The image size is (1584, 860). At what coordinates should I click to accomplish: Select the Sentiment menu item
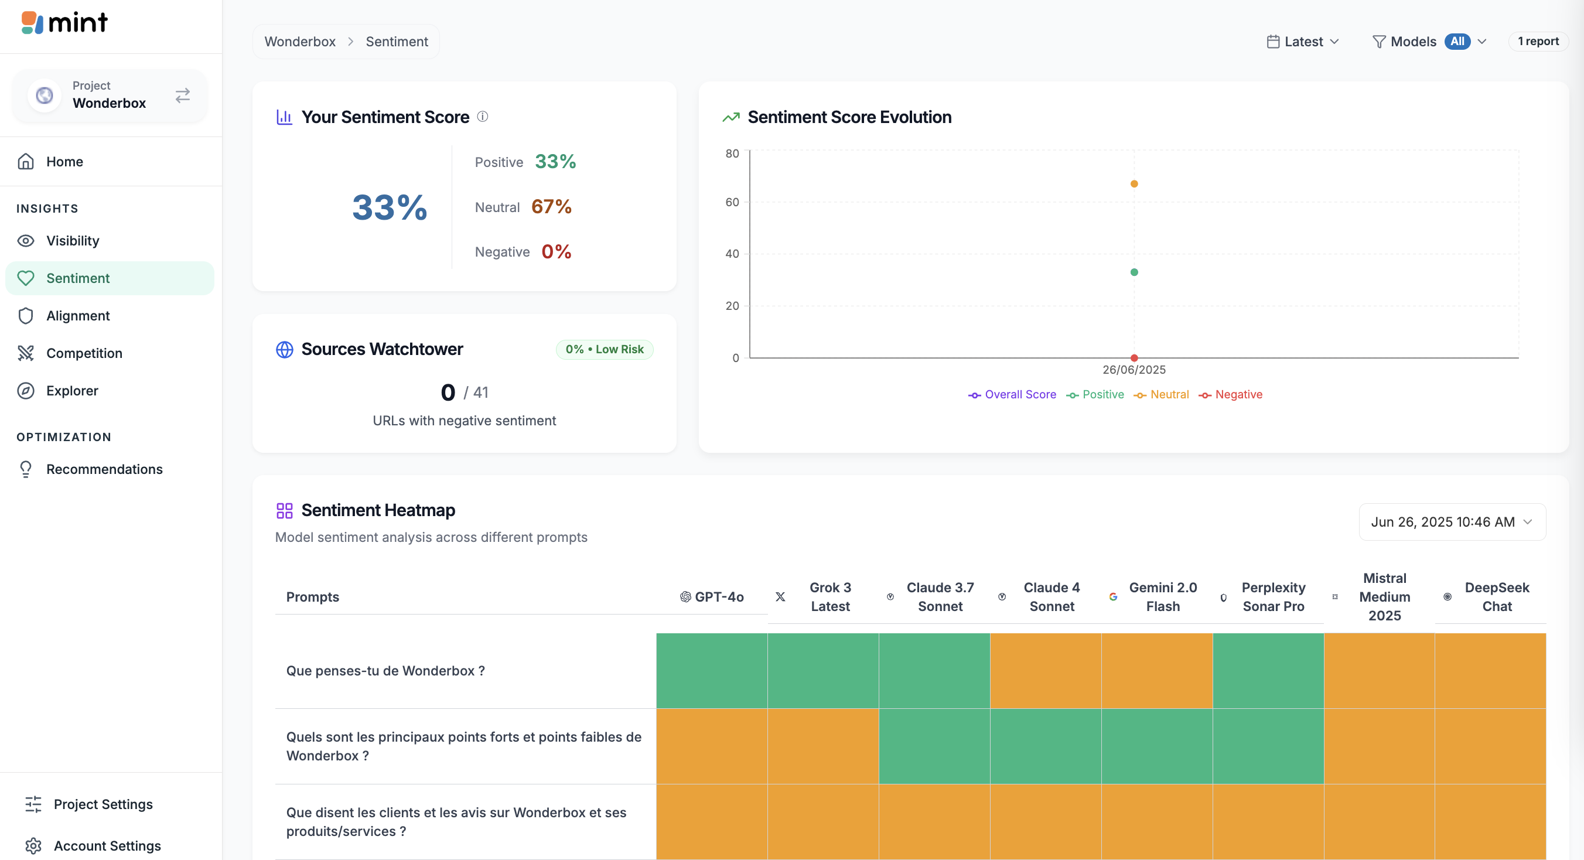pyautogui.click(x=111, y=278)
